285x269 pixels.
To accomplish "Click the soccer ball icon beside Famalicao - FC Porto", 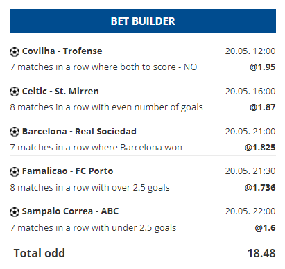I will pos(15,172).
